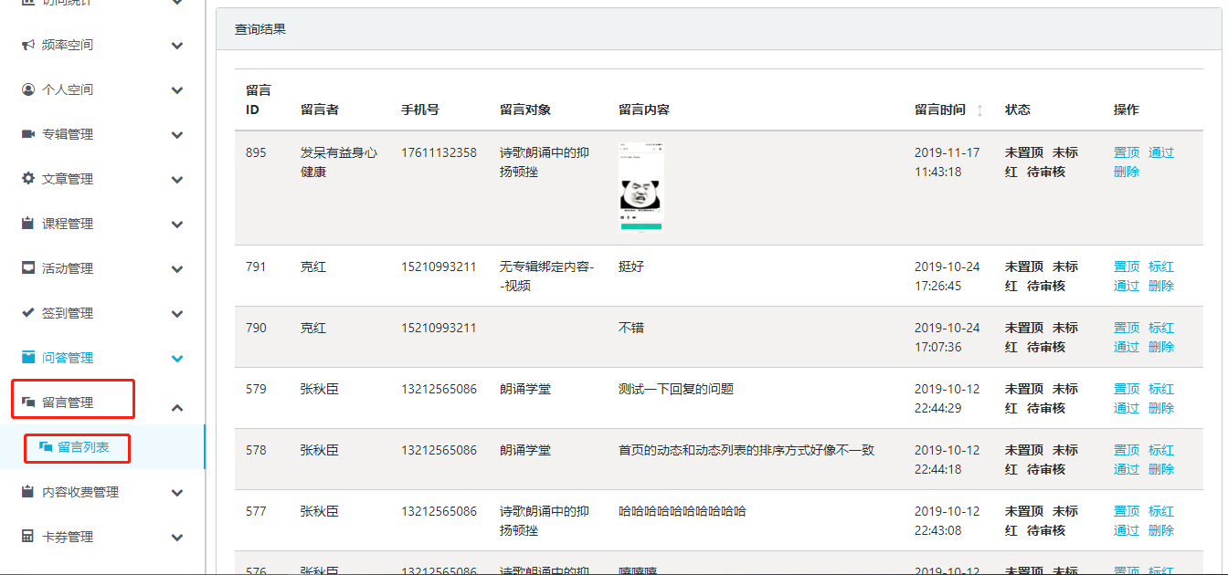This screenshot has height=575, width=1228.
Task: Select 留言列表 submenu item
Action: click(83, 447)
